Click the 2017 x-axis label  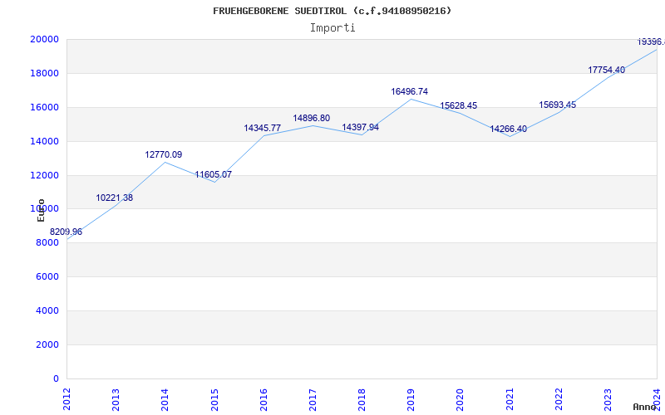tap(313, 399)
